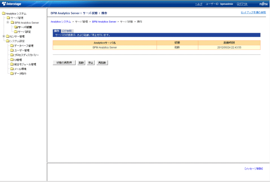Click the 起動 button

coord(81,62)
